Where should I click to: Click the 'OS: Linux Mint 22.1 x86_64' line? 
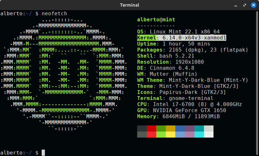coord(178,32)
